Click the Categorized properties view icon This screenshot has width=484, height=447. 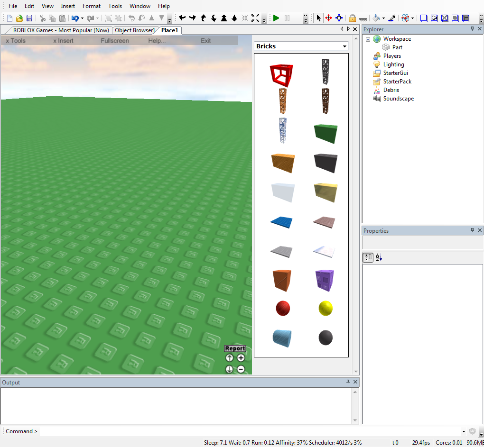368,257
